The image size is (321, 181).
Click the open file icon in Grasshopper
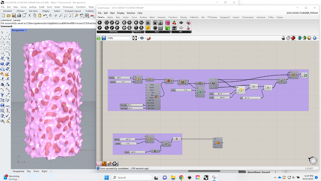click(x=99, y=38)
